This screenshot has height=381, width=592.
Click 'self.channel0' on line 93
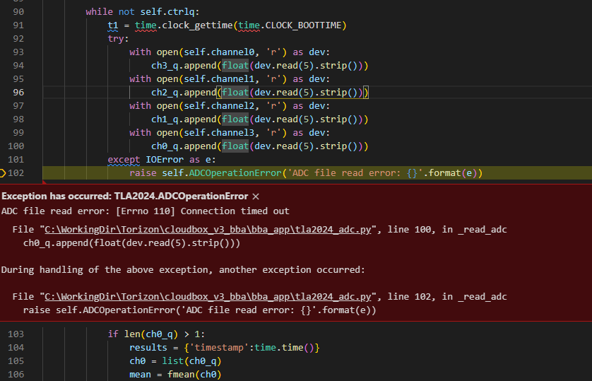click(219, 52)
